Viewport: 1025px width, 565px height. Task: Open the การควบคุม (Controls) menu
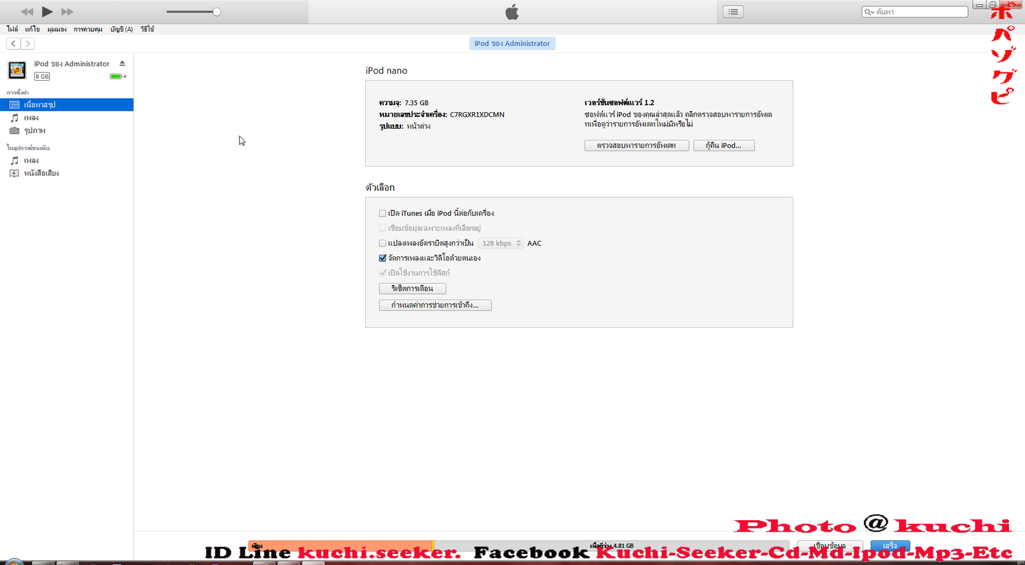click(x=88, y=29)
